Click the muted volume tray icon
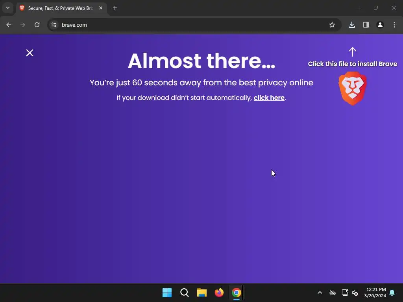 click(355, 293)
